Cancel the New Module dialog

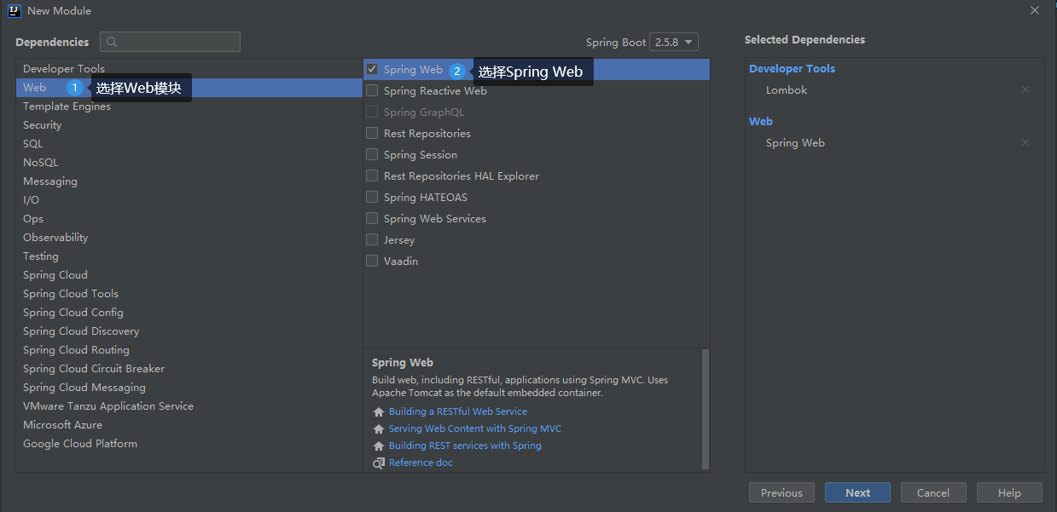pyautogui.click(x=933, y=492)
